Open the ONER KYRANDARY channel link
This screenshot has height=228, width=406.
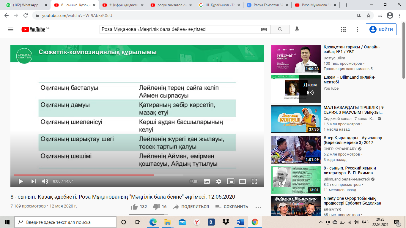click(x=340, y=149)
